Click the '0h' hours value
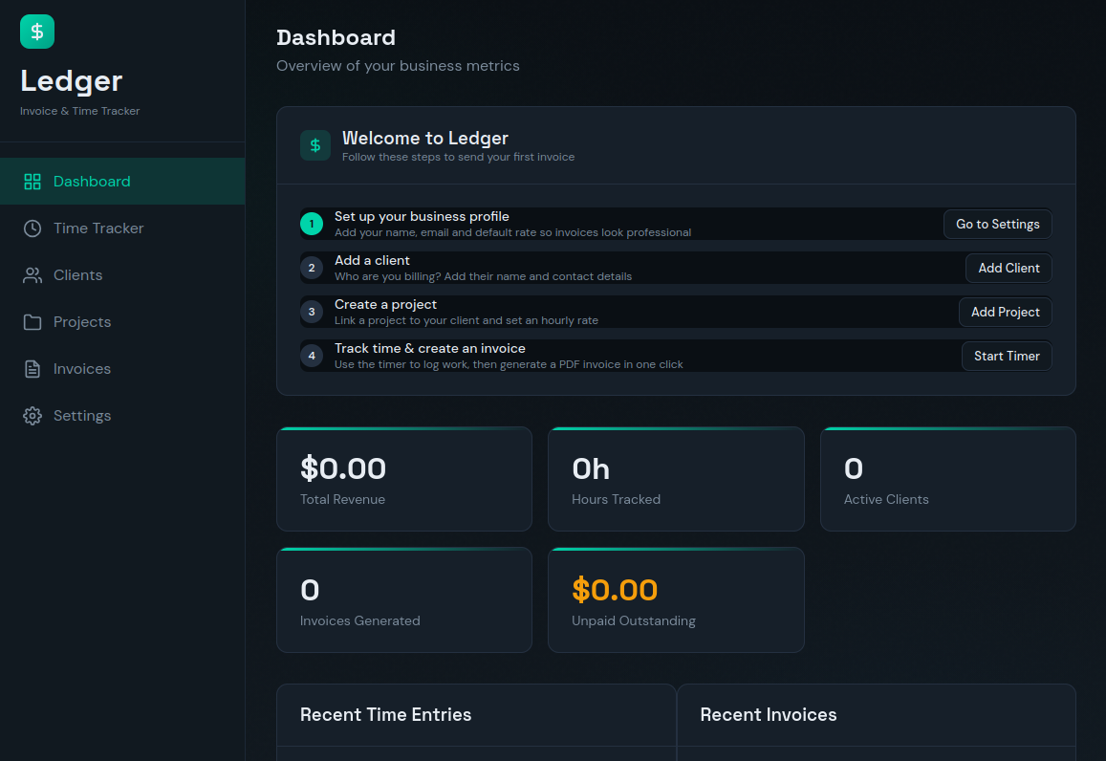The image size is (1106, 761). point(591,469)
